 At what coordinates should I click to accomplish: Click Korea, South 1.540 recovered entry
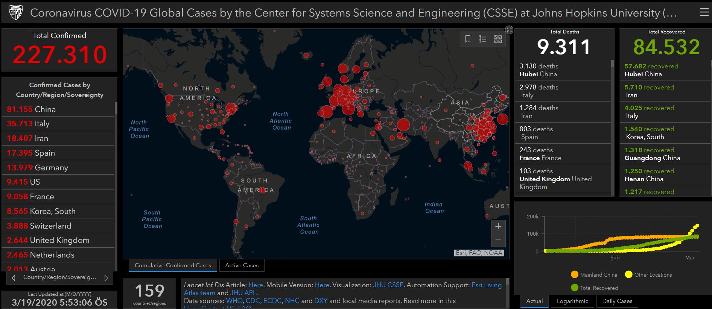[x=665, y=133]
